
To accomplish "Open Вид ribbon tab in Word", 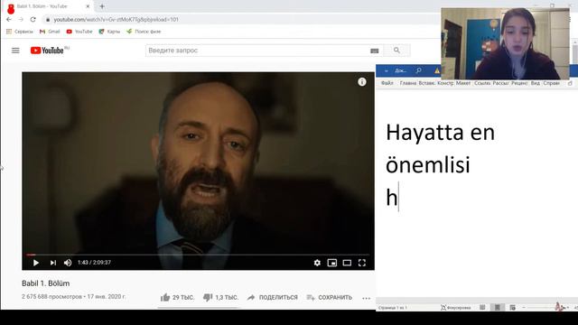I will [536, 83].
